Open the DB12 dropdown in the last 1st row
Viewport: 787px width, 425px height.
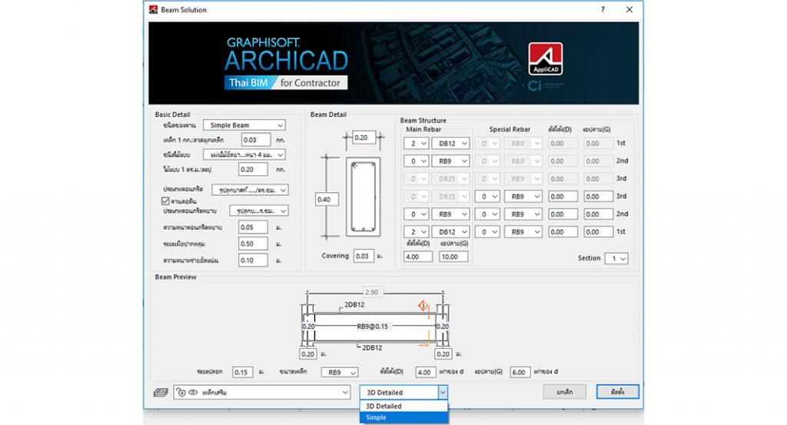coord(450,232)
